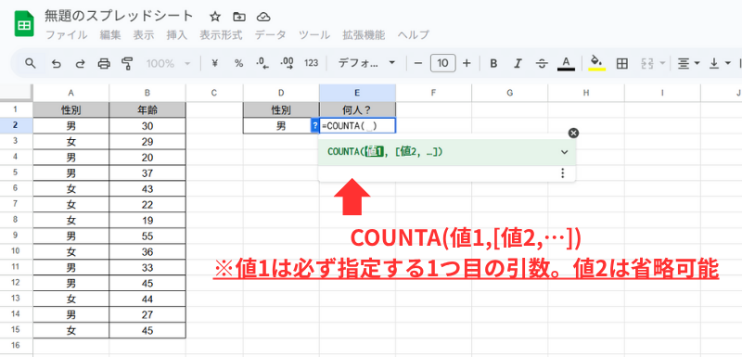Viewport: 742px width, 357px height.
Task: Click the redo arrow icon
Action: point(80,63)
